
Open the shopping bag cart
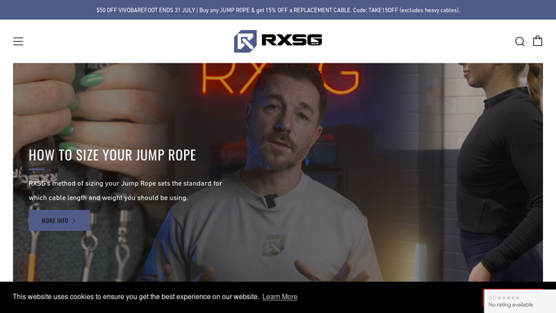(537, 41)
